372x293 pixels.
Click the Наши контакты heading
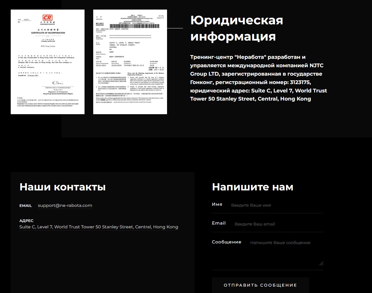point(63,187)
